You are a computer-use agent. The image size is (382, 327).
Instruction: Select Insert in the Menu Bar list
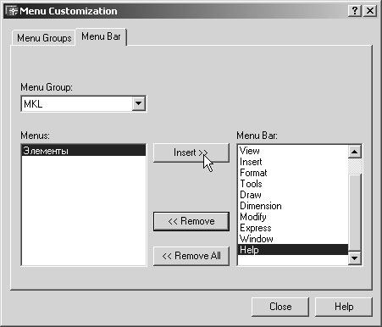(x=293, y=162)
